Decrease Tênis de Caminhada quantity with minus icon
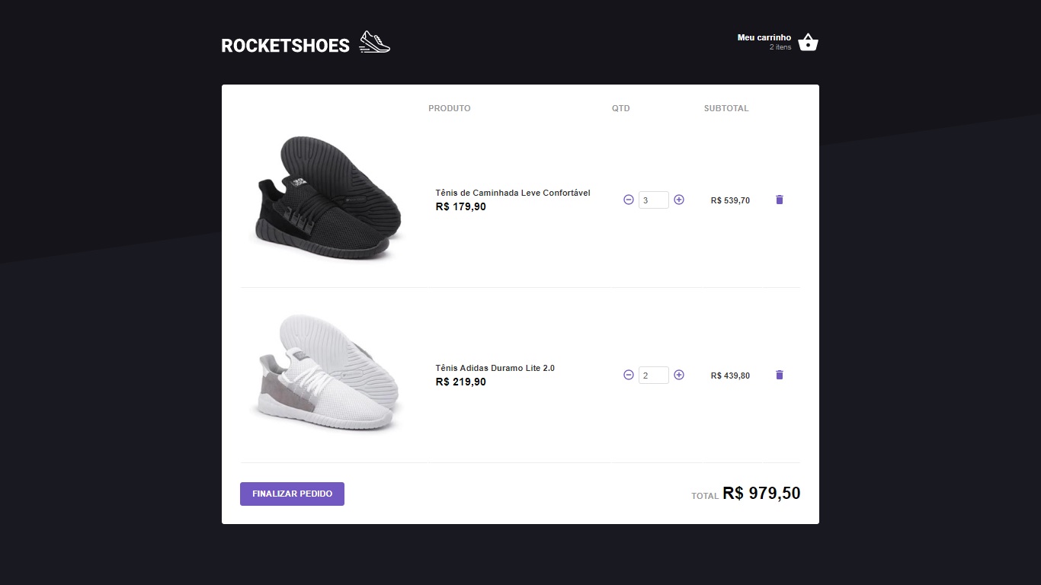The image size is (1041, 585). 628,200
